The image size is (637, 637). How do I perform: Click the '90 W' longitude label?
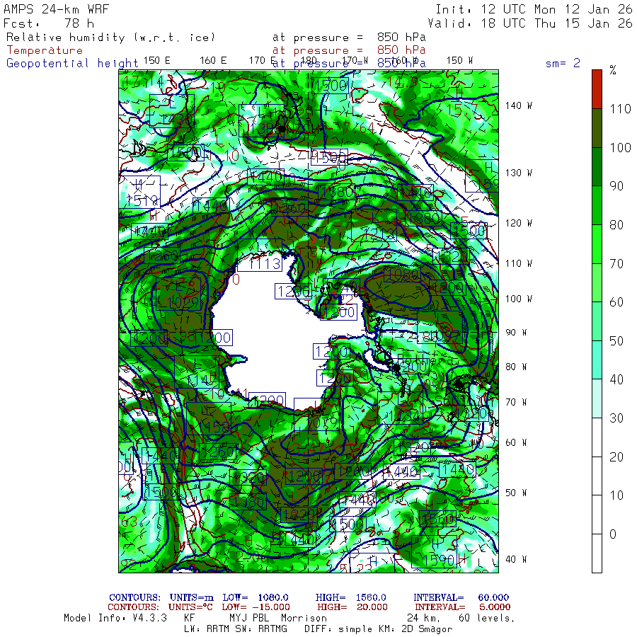click(516, 333)
